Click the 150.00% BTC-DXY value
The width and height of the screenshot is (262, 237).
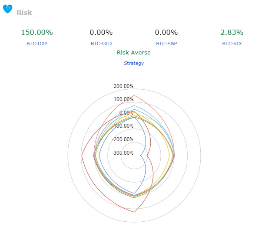[x=37, y=33]
